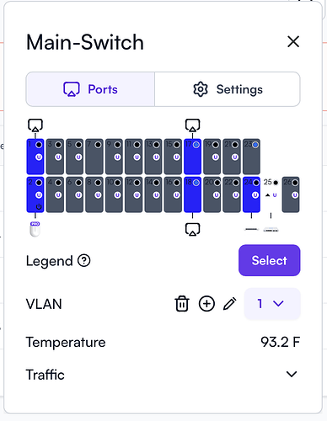Switch to the Ports tab
Screen dimensions: 327x421
90,89
